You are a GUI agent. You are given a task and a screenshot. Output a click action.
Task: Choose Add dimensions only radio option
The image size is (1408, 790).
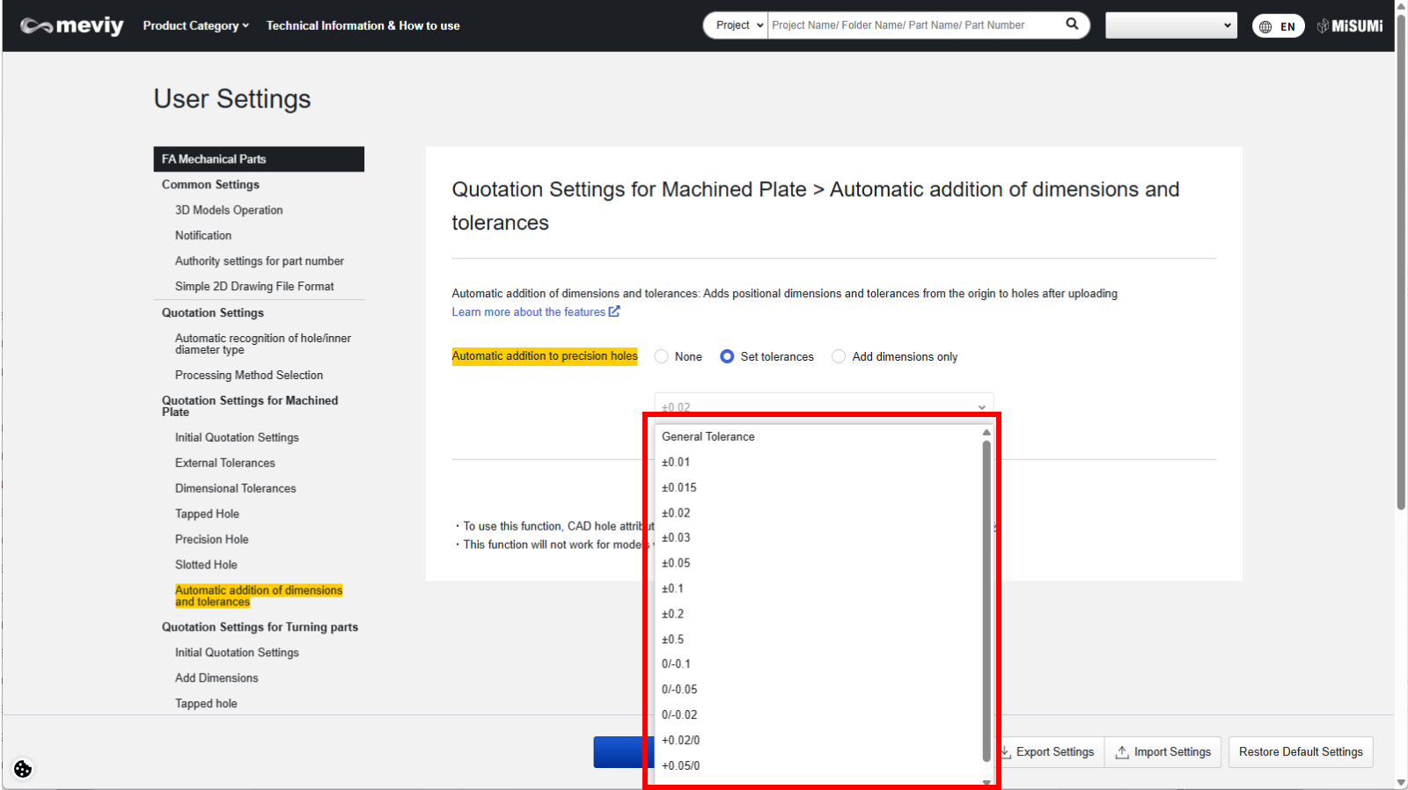coord(839,356)
